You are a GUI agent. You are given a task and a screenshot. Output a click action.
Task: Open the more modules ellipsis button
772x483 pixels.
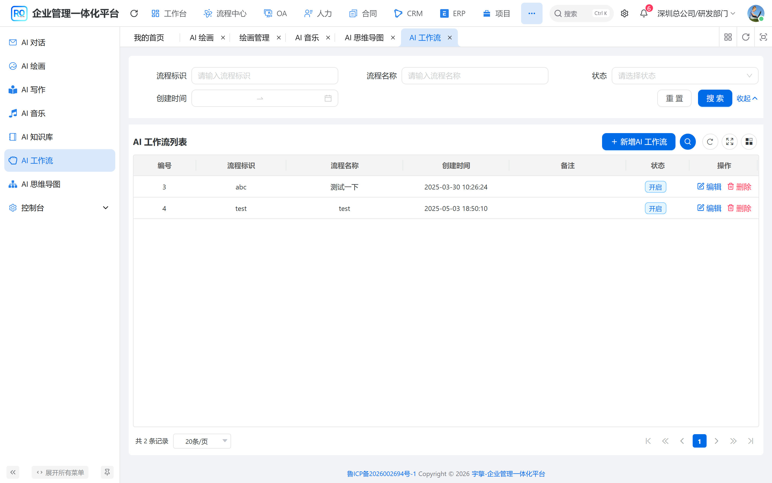pyautogui.click(x=532, y=13)
